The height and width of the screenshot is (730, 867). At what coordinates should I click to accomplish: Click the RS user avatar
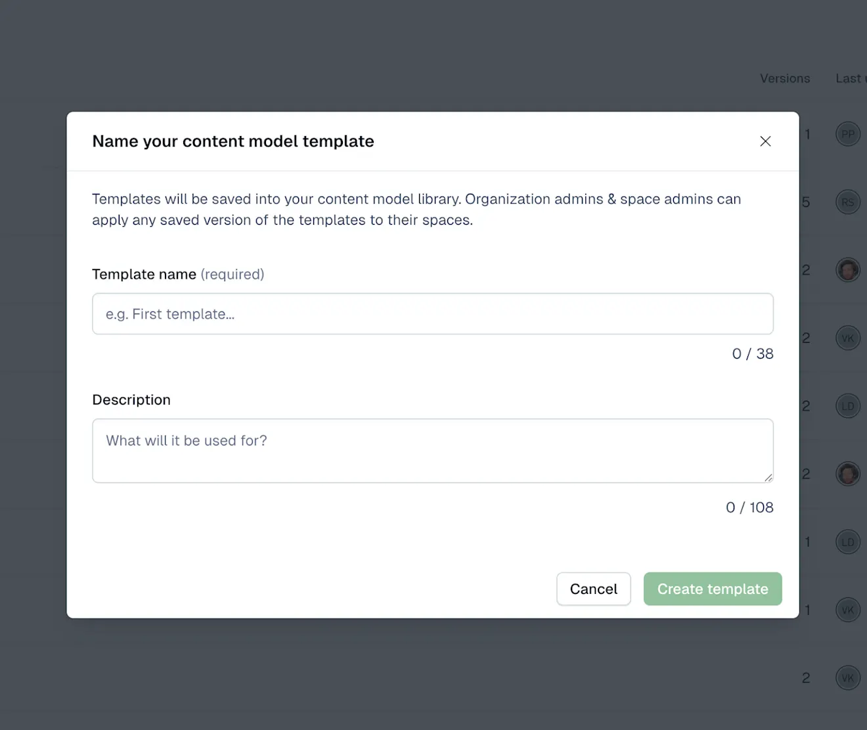point(848,202)
